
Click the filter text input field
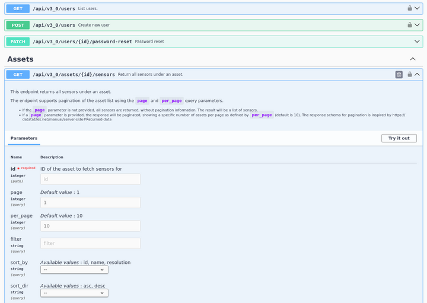(x=90, y=243)
